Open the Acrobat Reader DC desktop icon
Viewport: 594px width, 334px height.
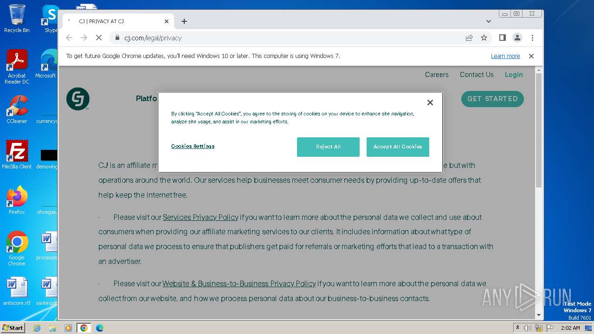point(17,67)
